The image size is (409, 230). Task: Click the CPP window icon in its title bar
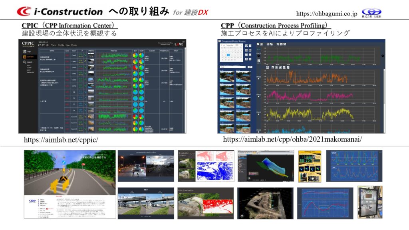pos(219,41)
